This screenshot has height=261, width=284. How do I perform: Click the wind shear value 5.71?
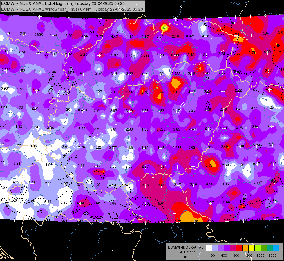252,53
